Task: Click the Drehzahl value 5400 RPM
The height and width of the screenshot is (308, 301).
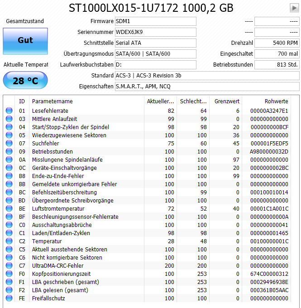Action: [277, 43]
